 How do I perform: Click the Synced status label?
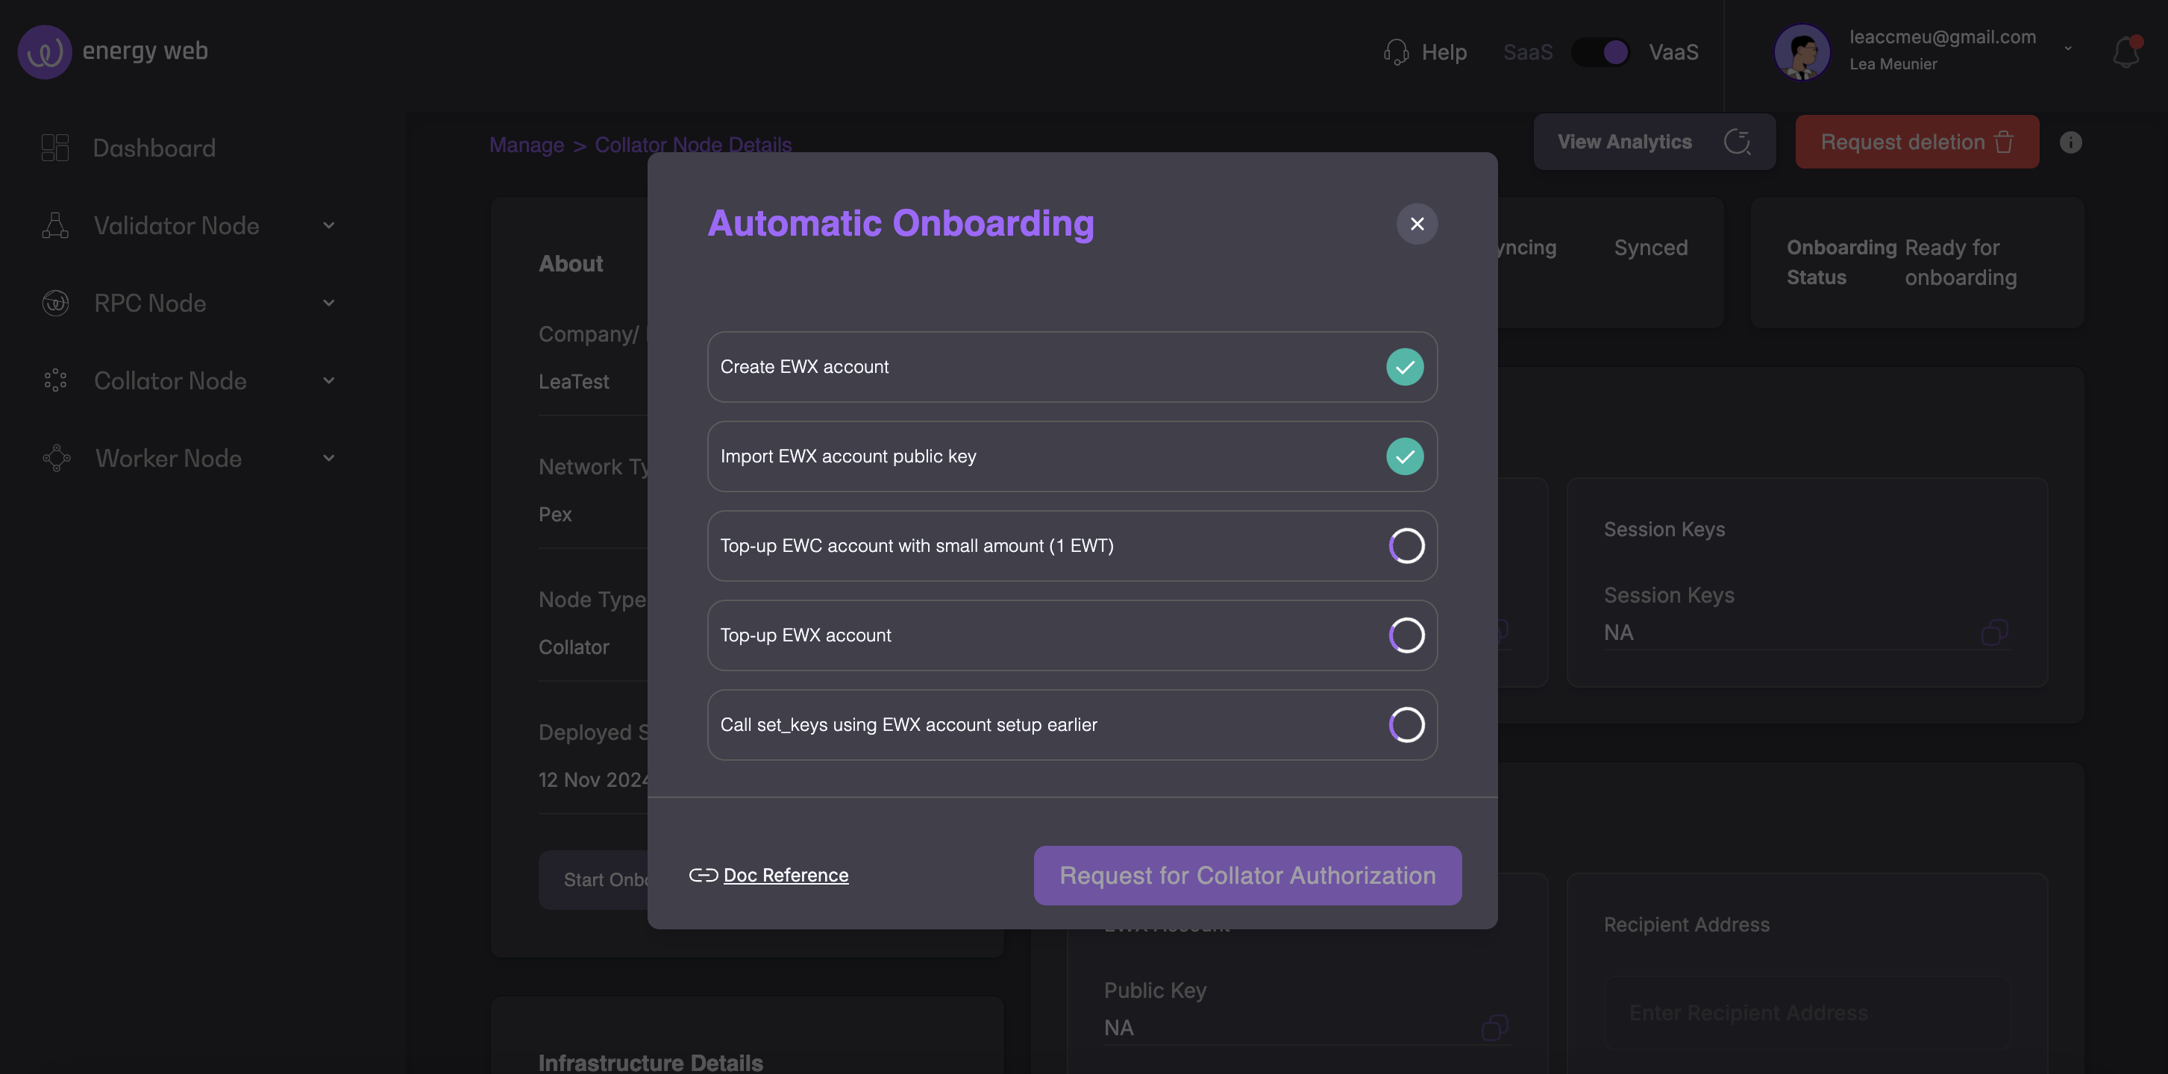pos(1650,247)
